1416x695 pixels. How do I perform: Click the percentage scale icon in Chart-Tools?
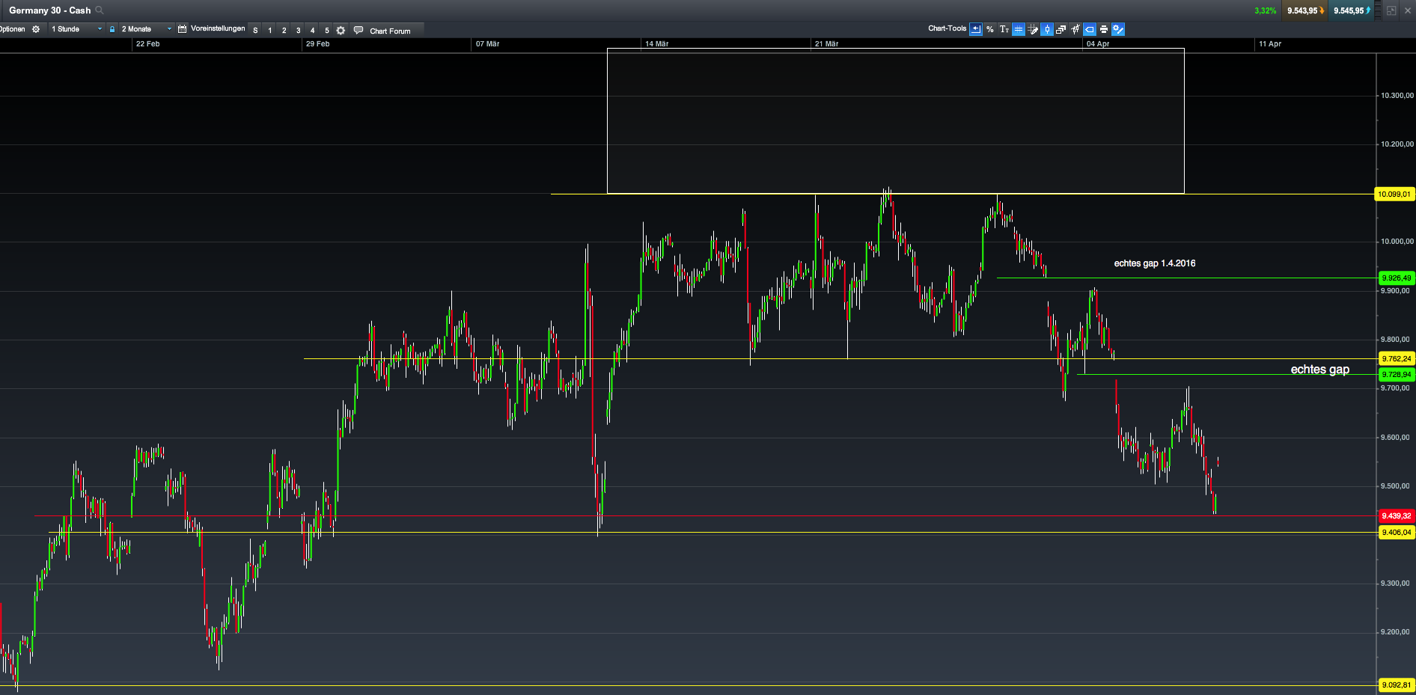point(990,29)
